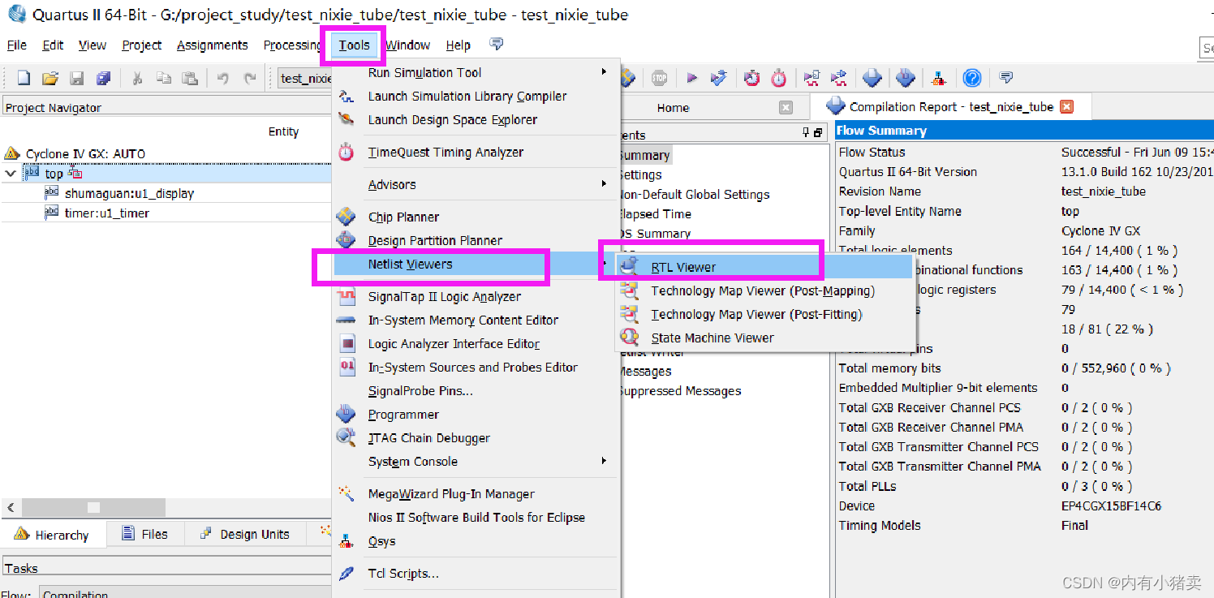The width and height of the screenshot is (1214, 598).
Task: Click the Gate Level Simulation icon
Action: click(x=838, y=78)
